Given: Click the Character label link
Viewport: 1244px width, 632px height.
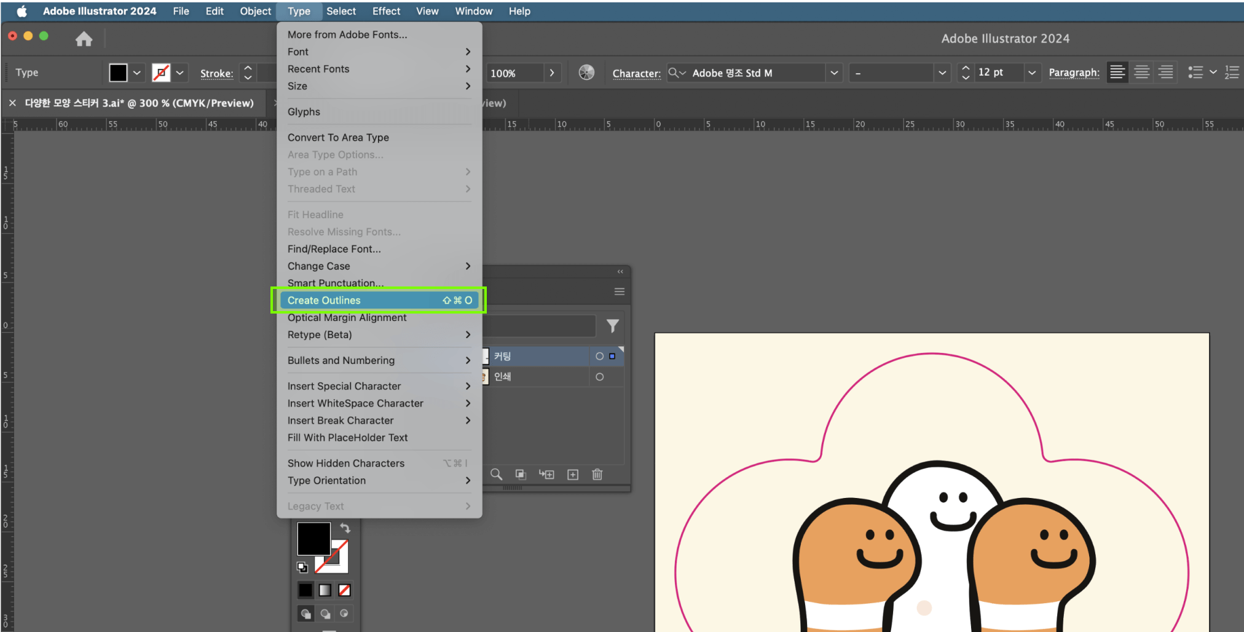Looking at the screenshot, I should 636,73.
